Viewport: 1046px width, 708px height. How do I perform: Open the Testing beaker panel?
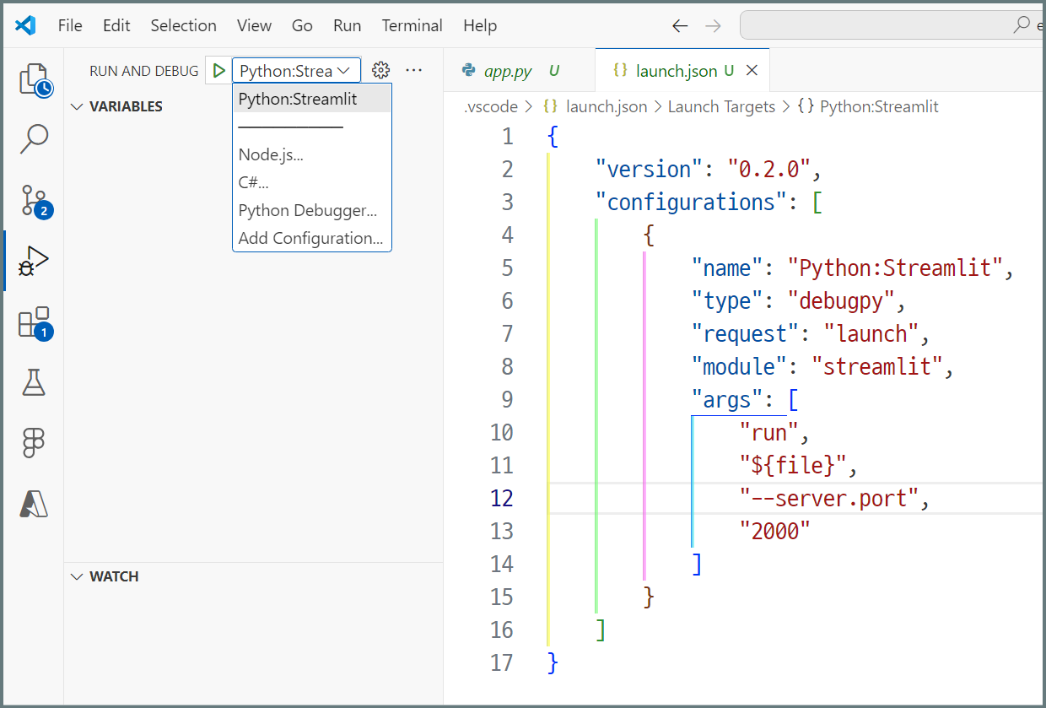point(34,382)
